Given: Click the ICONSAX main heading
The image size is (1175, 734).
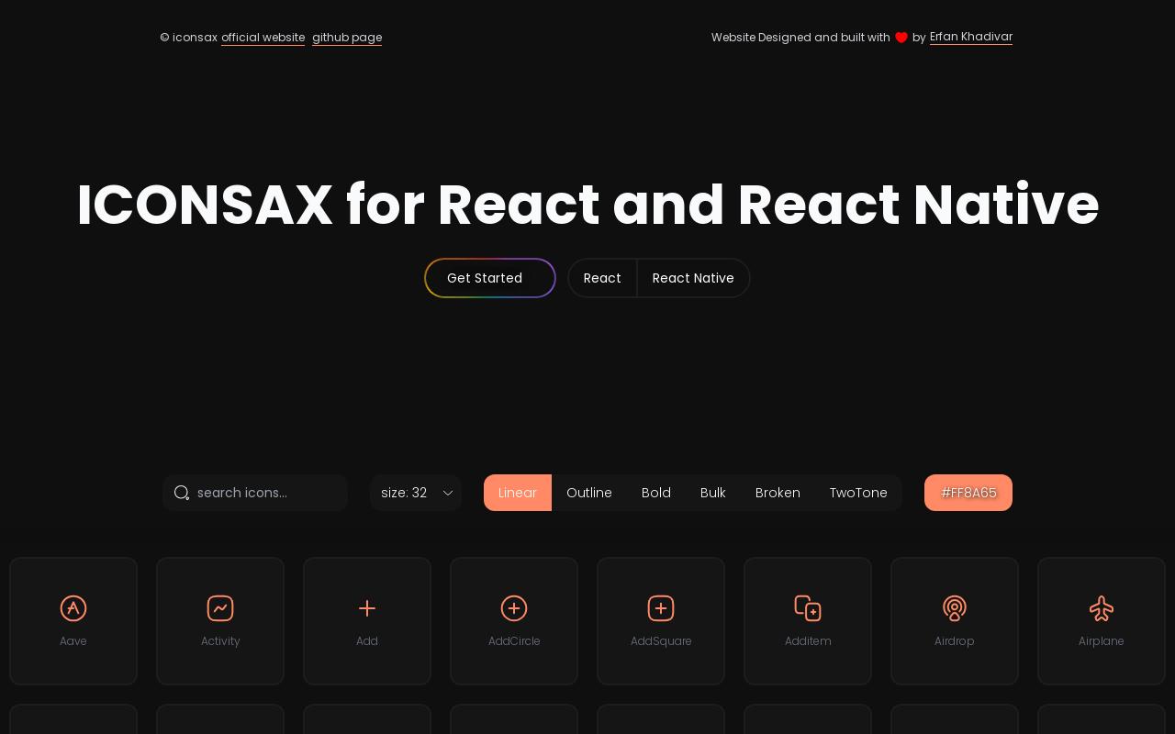Looking at the screenshot, I should coord(587,205).
